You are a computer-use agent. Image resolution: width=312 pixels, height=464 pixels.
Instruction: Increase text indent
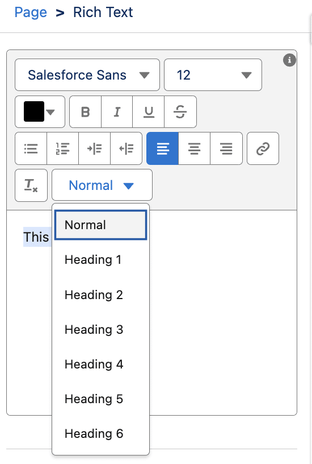pyautogui.click(x=95, y=148)
